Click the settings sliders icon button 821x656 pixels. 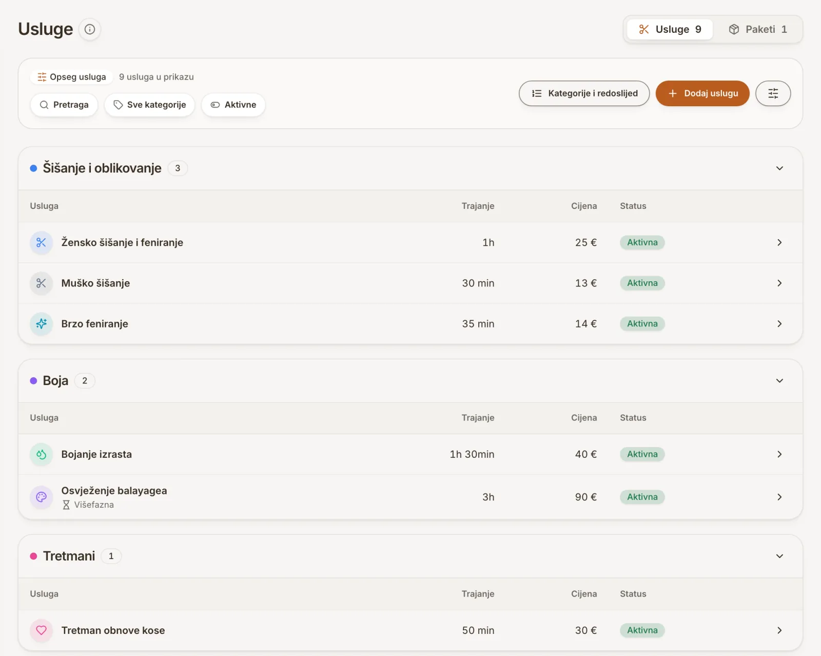pyautogui.click(x=773, y=93)
